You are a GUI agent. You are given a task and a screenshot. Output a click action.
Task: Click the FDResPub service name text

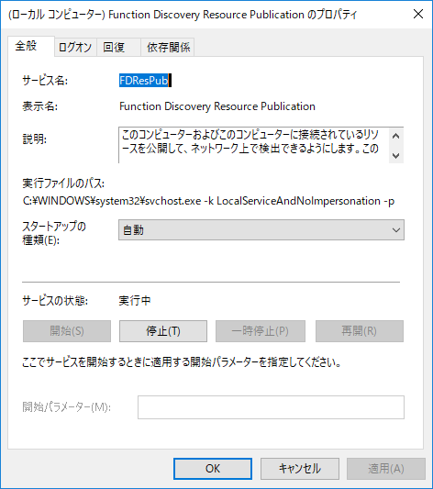[x=144, y=81]
